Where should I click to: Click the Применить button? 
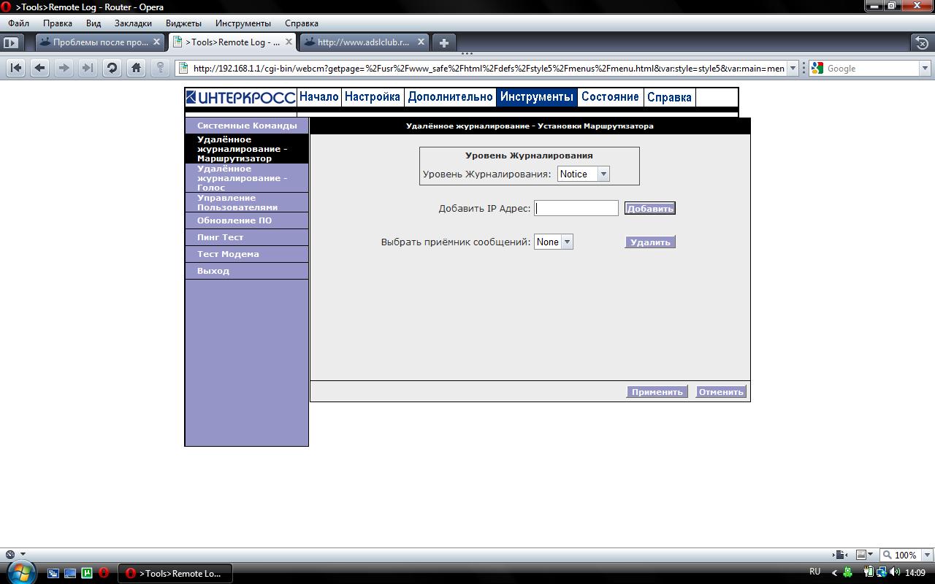pos(657,392)
